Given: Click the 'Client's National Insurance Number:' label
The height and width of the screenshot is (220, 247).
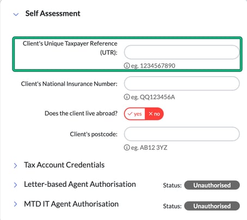Looking at the screenshot, I should [x=69, y=84].
